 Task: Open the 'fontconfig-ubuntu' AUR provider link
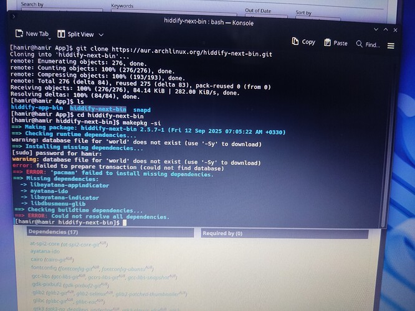coord(123,269)
